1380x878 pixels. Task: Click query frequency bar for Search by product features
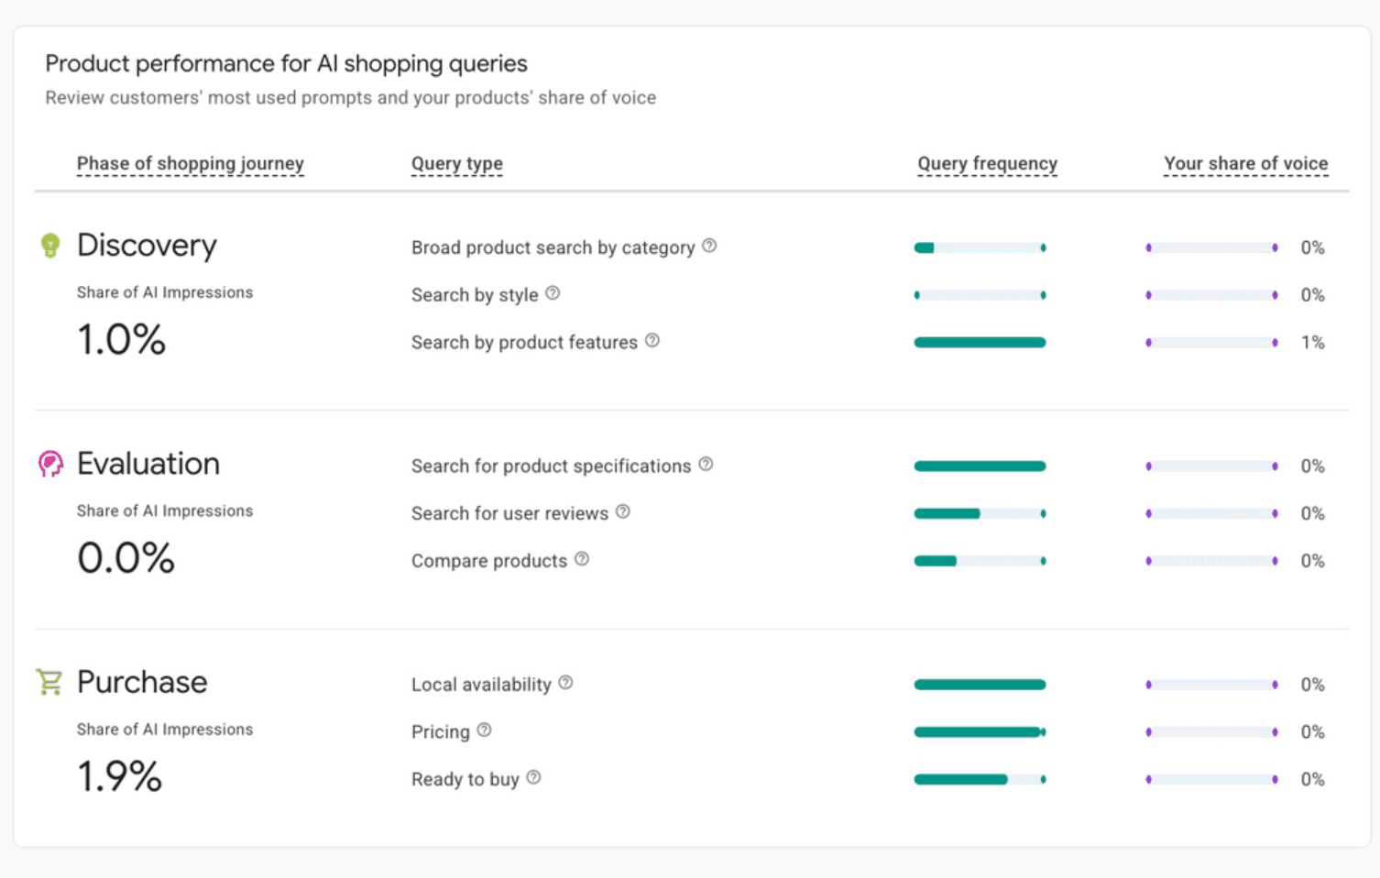980,343
